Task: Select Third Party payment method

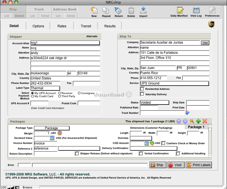Action: click(x=59, y=96)
